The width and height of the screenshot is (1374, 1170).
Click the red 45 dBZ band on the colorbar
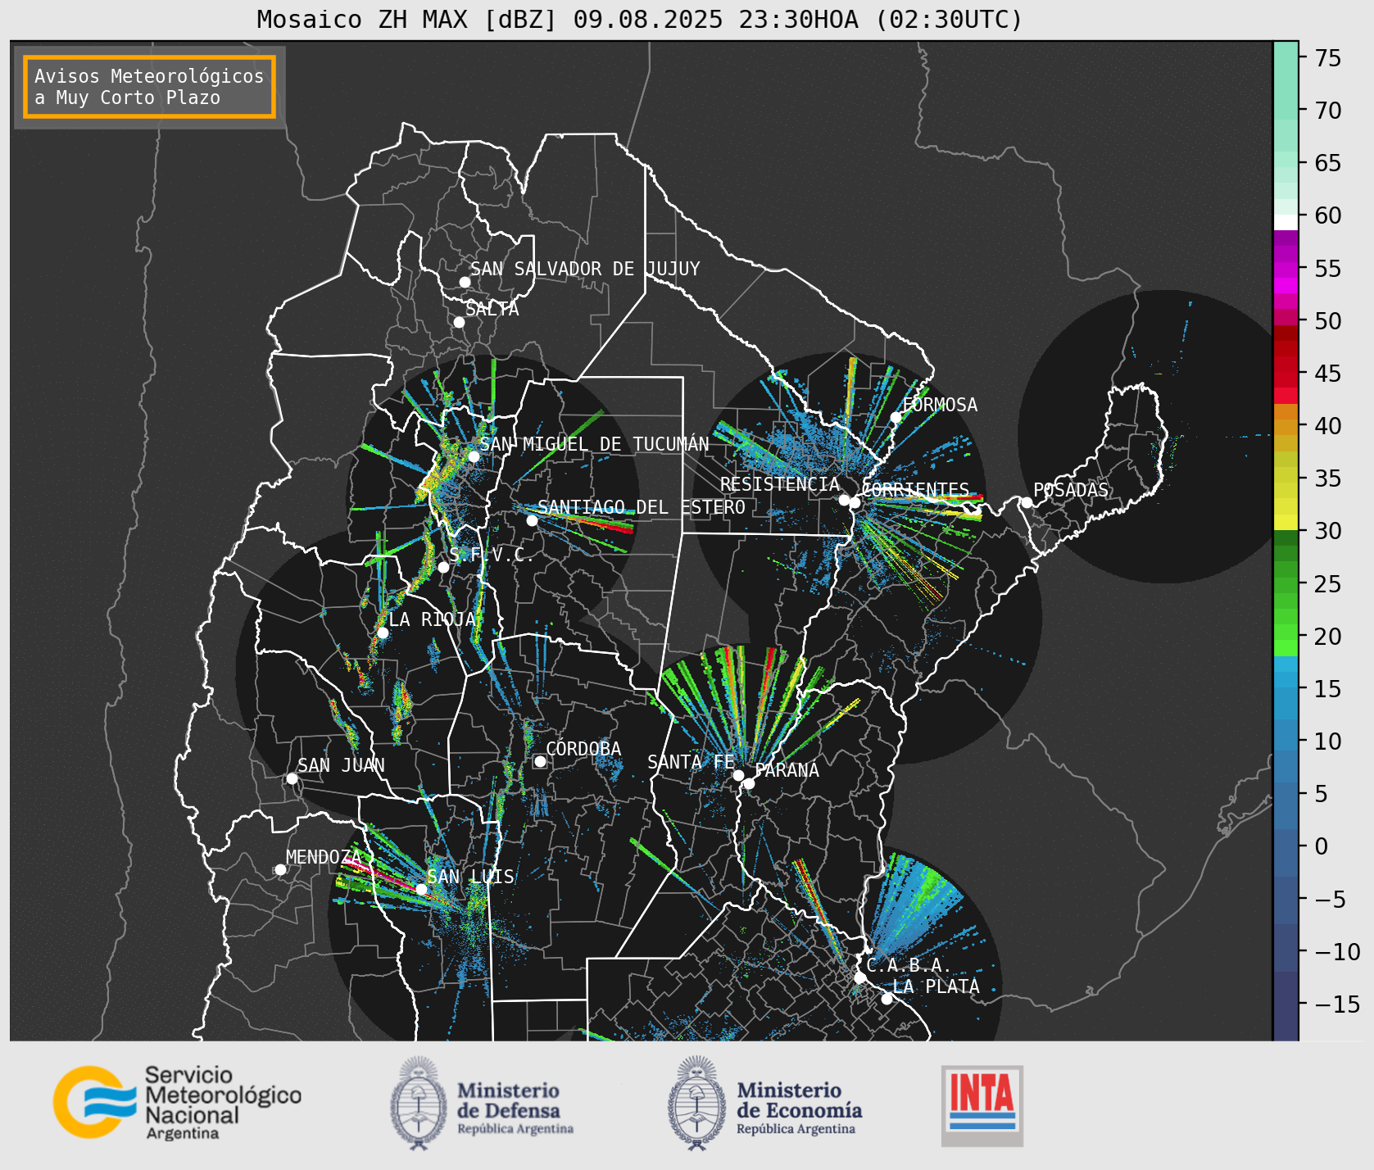click(x=1286, y=374)
